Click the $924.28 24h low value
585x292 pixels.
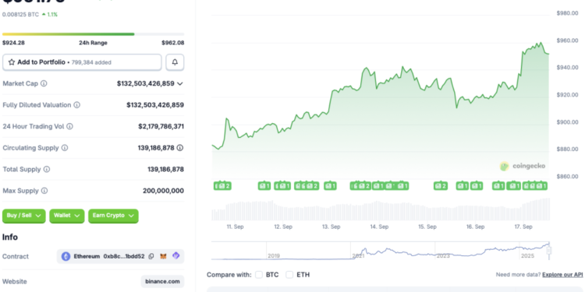pyautogui.click(x=13, y=43)
